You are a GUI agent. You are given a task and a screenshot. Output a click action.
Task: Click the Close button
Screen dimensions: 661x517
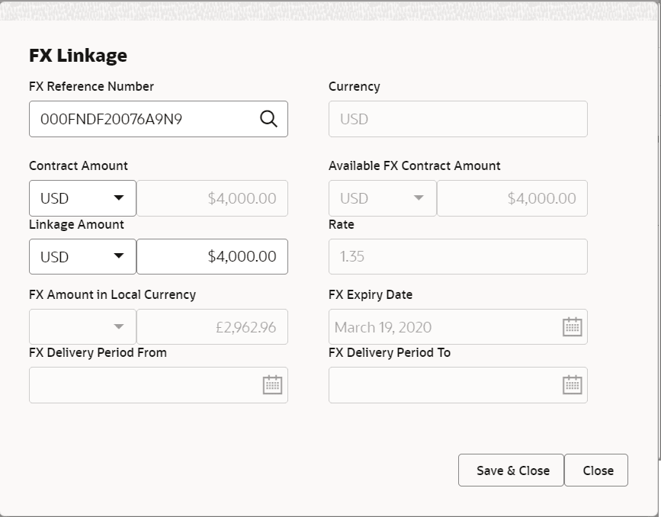point(597,470)
